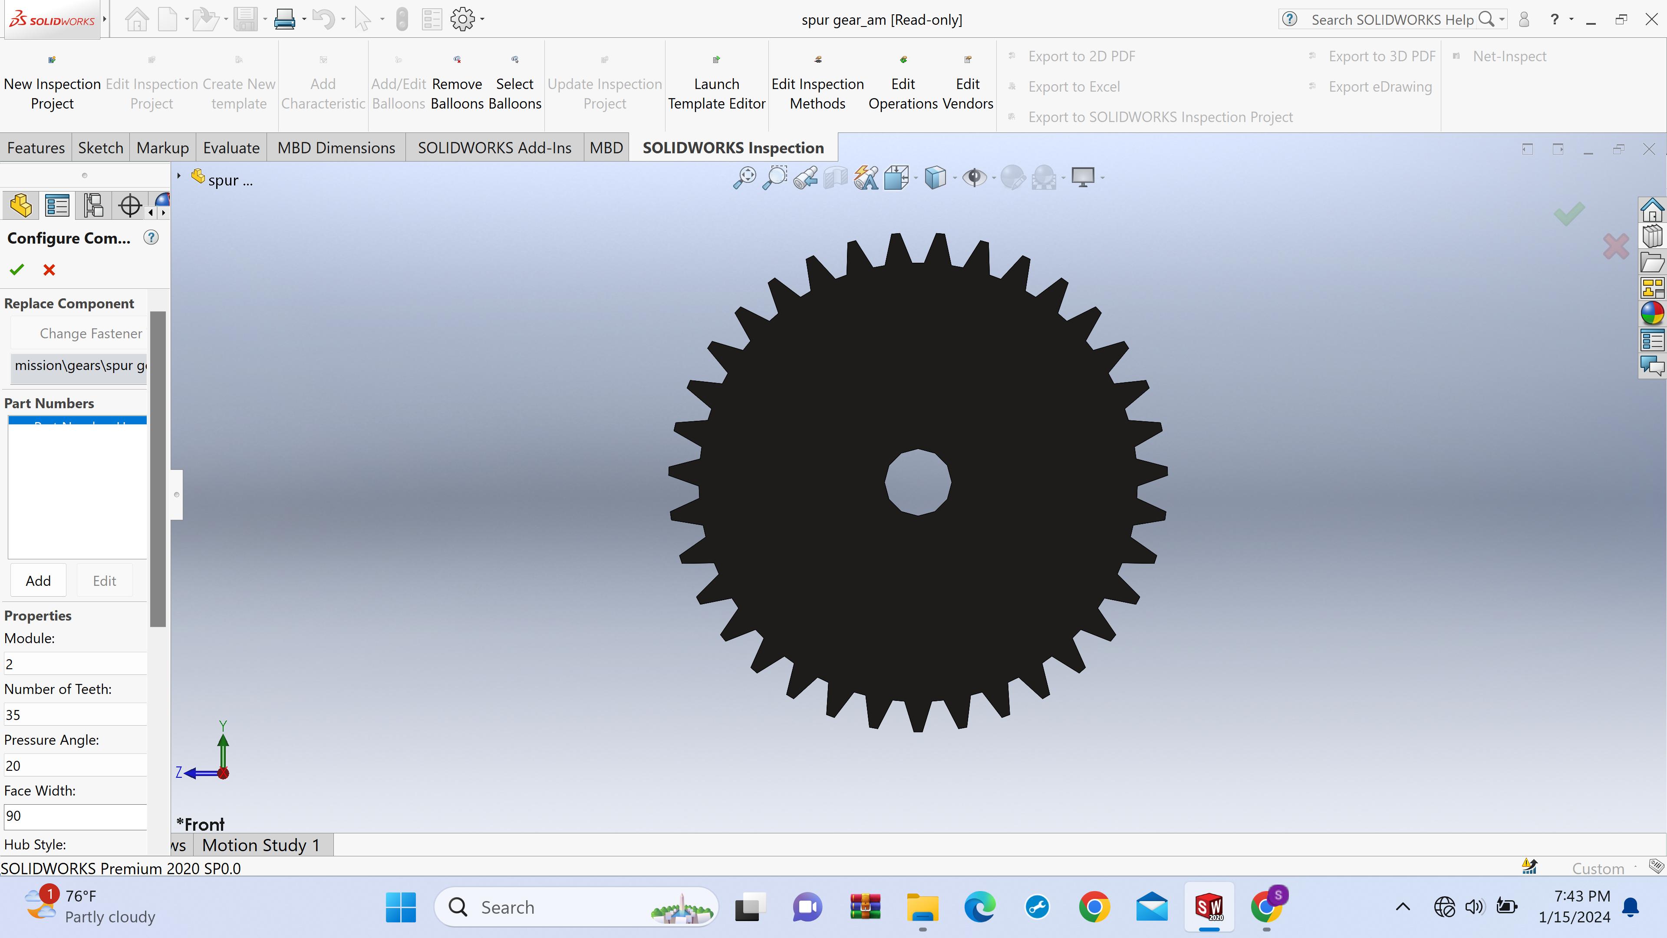Click the Add button for part numbers

[x=38, y=581]
